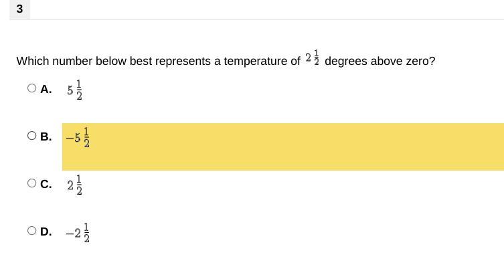Click the mixed number 2½ in the question

[x=312, y=58]
